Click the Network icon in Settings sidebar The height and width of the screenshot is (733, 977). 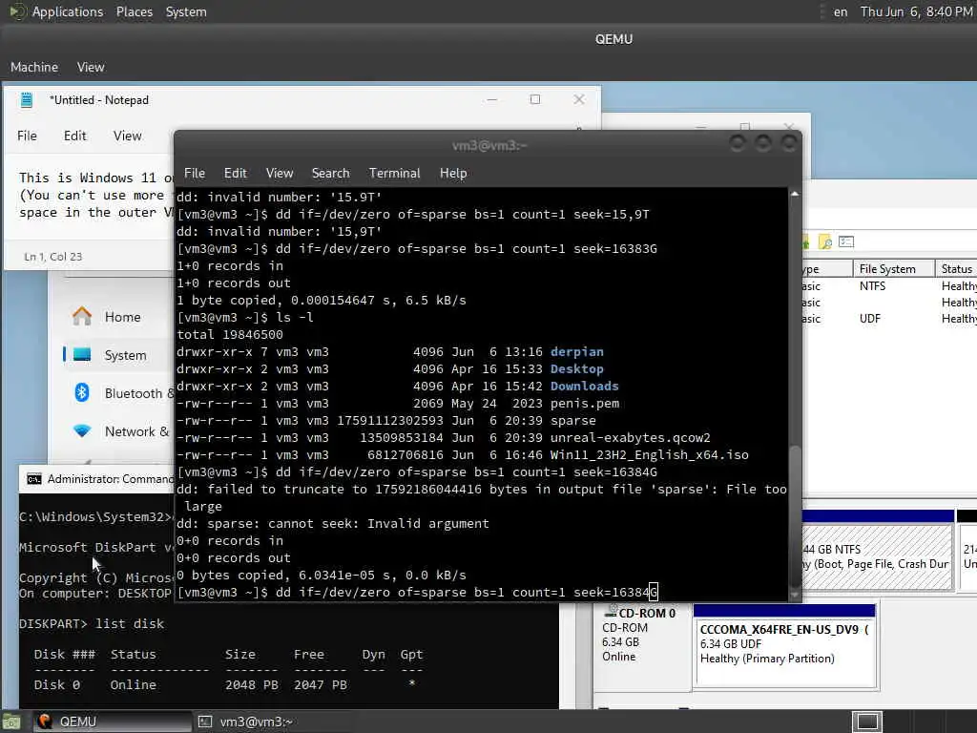click(x=82, y=430)
